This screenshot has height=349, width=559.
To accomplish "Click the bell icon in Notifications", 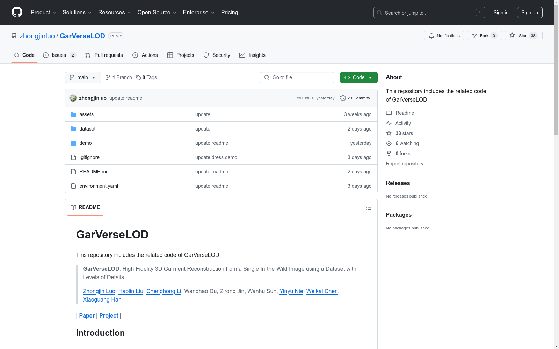I will [431, 36].
